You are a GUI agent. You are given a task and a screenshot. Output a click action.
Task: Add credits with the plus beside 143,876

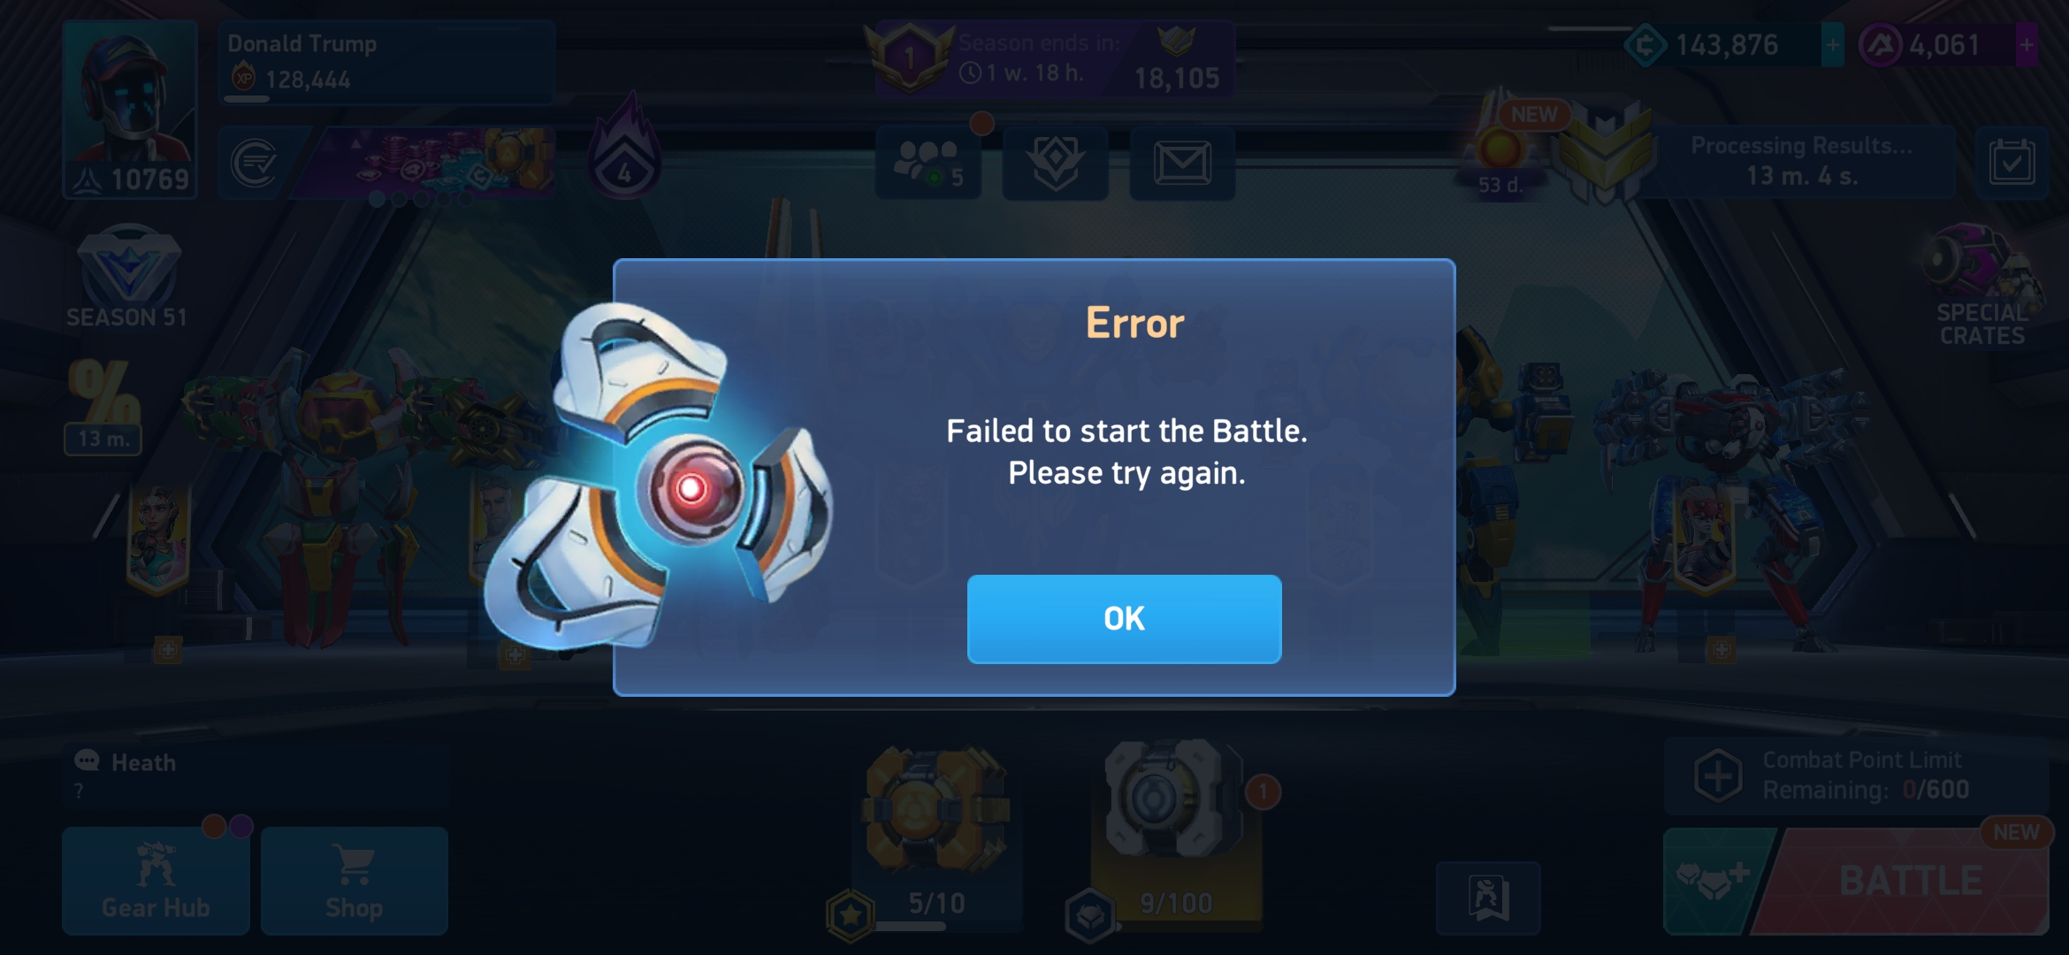click(1832, 45)
